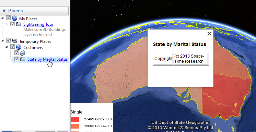Viewport: 256px width, 132px height.
Task: Collapse the Customers tree node
Action: (7, 47)
